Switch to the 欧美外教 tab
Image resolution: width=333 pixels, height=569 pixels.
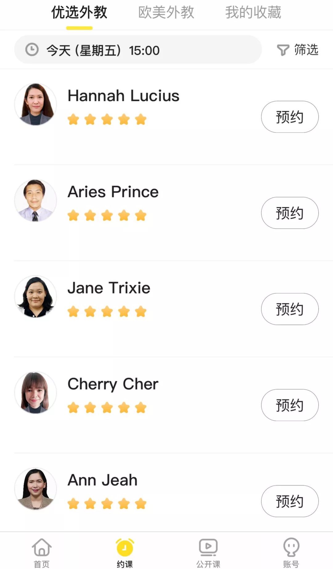(166, 13)
